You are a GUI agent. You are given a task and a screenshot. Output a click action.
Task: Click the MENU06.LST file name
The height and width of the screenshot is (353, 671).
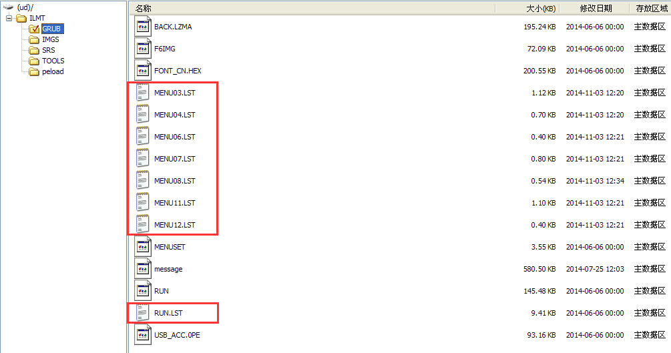(x=175, y=137)
